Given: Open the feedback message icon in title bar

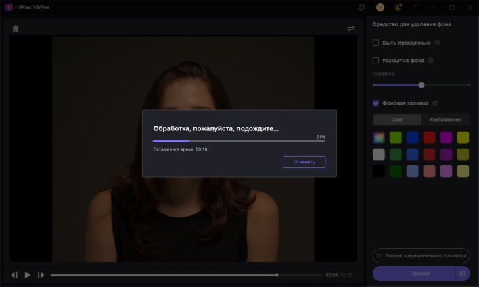Looking at the screenshot, I should (x=362, y=7).
